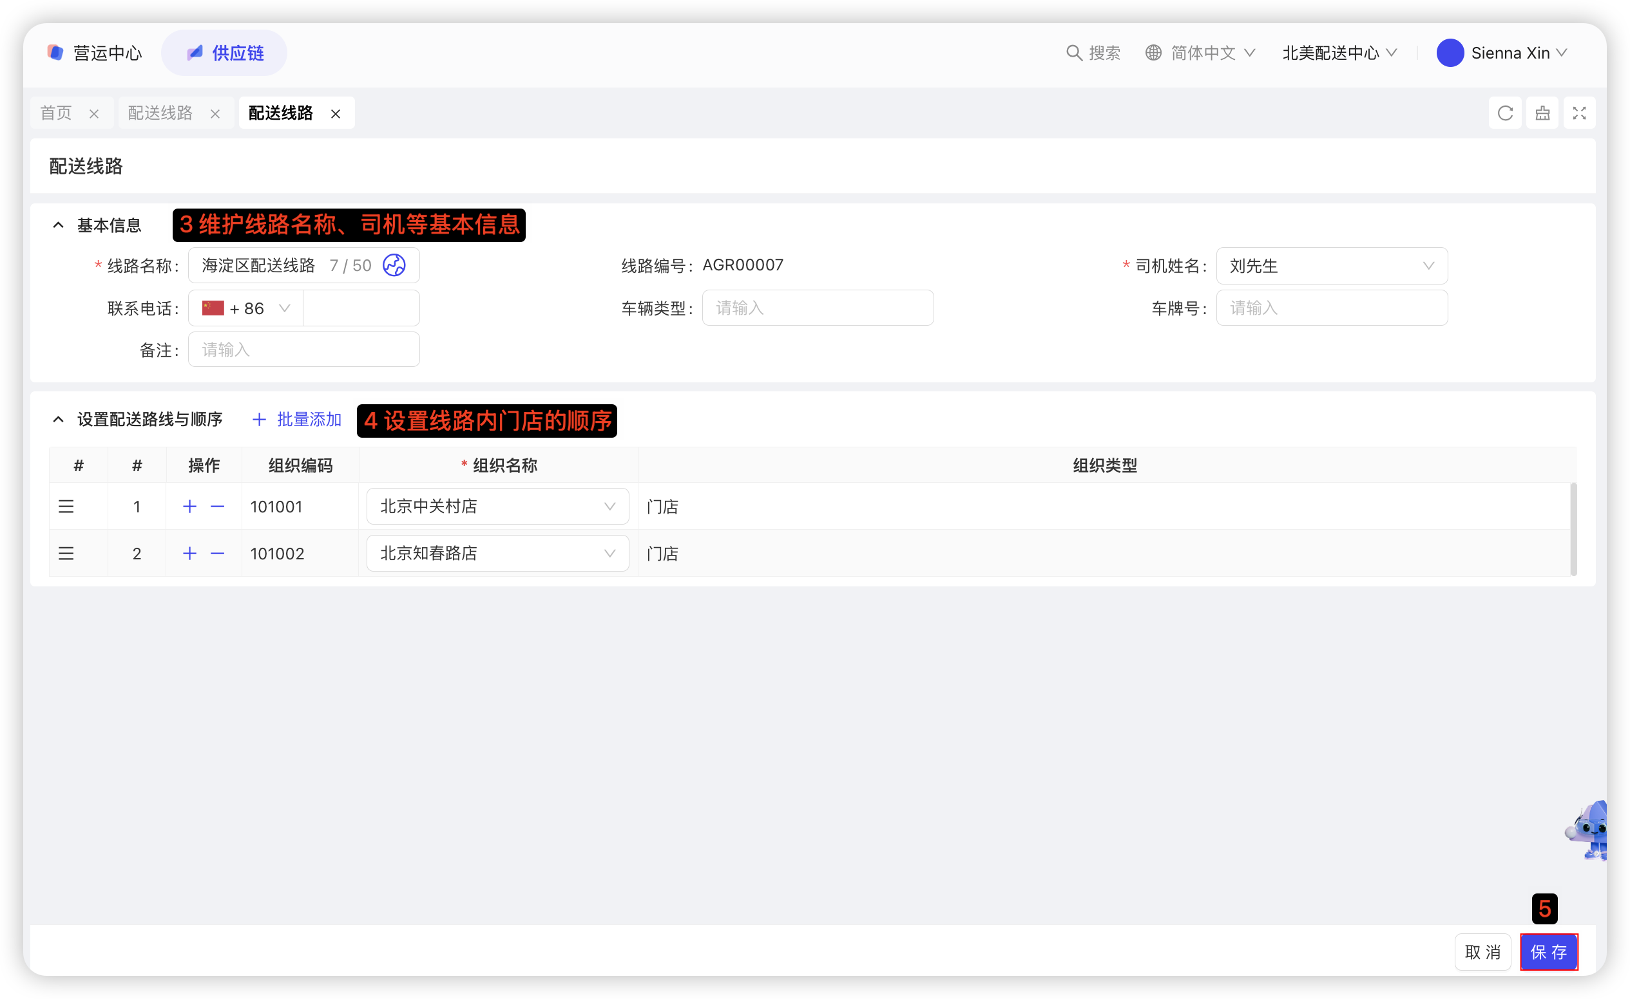Collapse the 基本信息 section
Viewport: 1630px width, 999px height.
click(58, 225)
